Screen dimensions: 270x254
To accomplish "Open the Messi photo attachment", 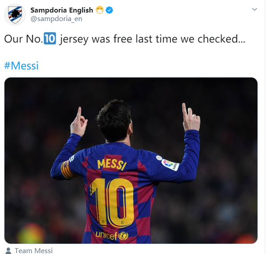I will (x=131, y=160).
